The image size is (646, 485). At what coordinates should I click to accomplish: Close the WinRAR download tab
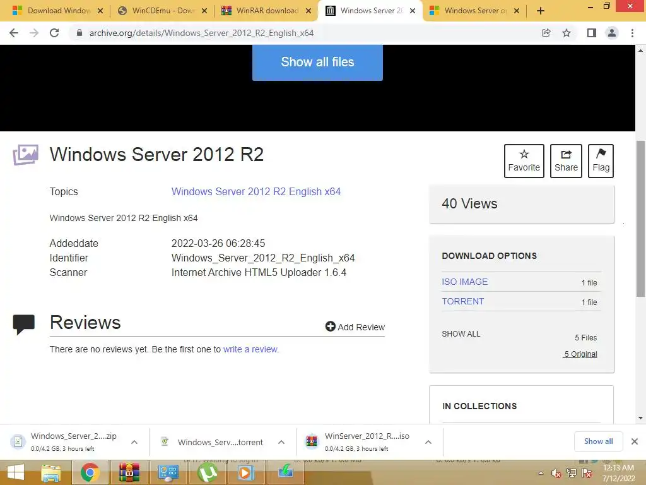coord(308,11)
